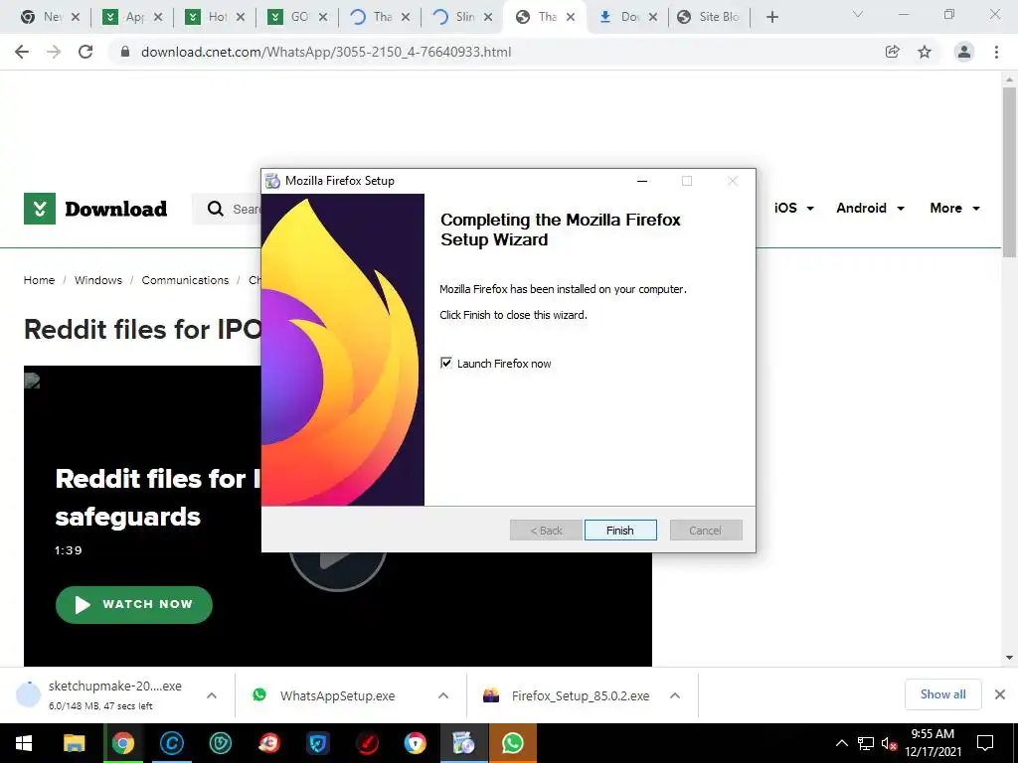The image size is (1018, 763).
Task: Open Chrome profile avatar
Action: pos(964,52)
